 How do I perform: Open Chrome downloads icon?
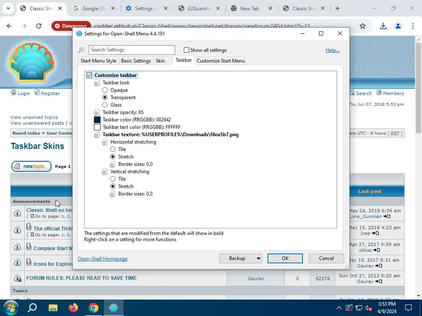pos(383,26)
